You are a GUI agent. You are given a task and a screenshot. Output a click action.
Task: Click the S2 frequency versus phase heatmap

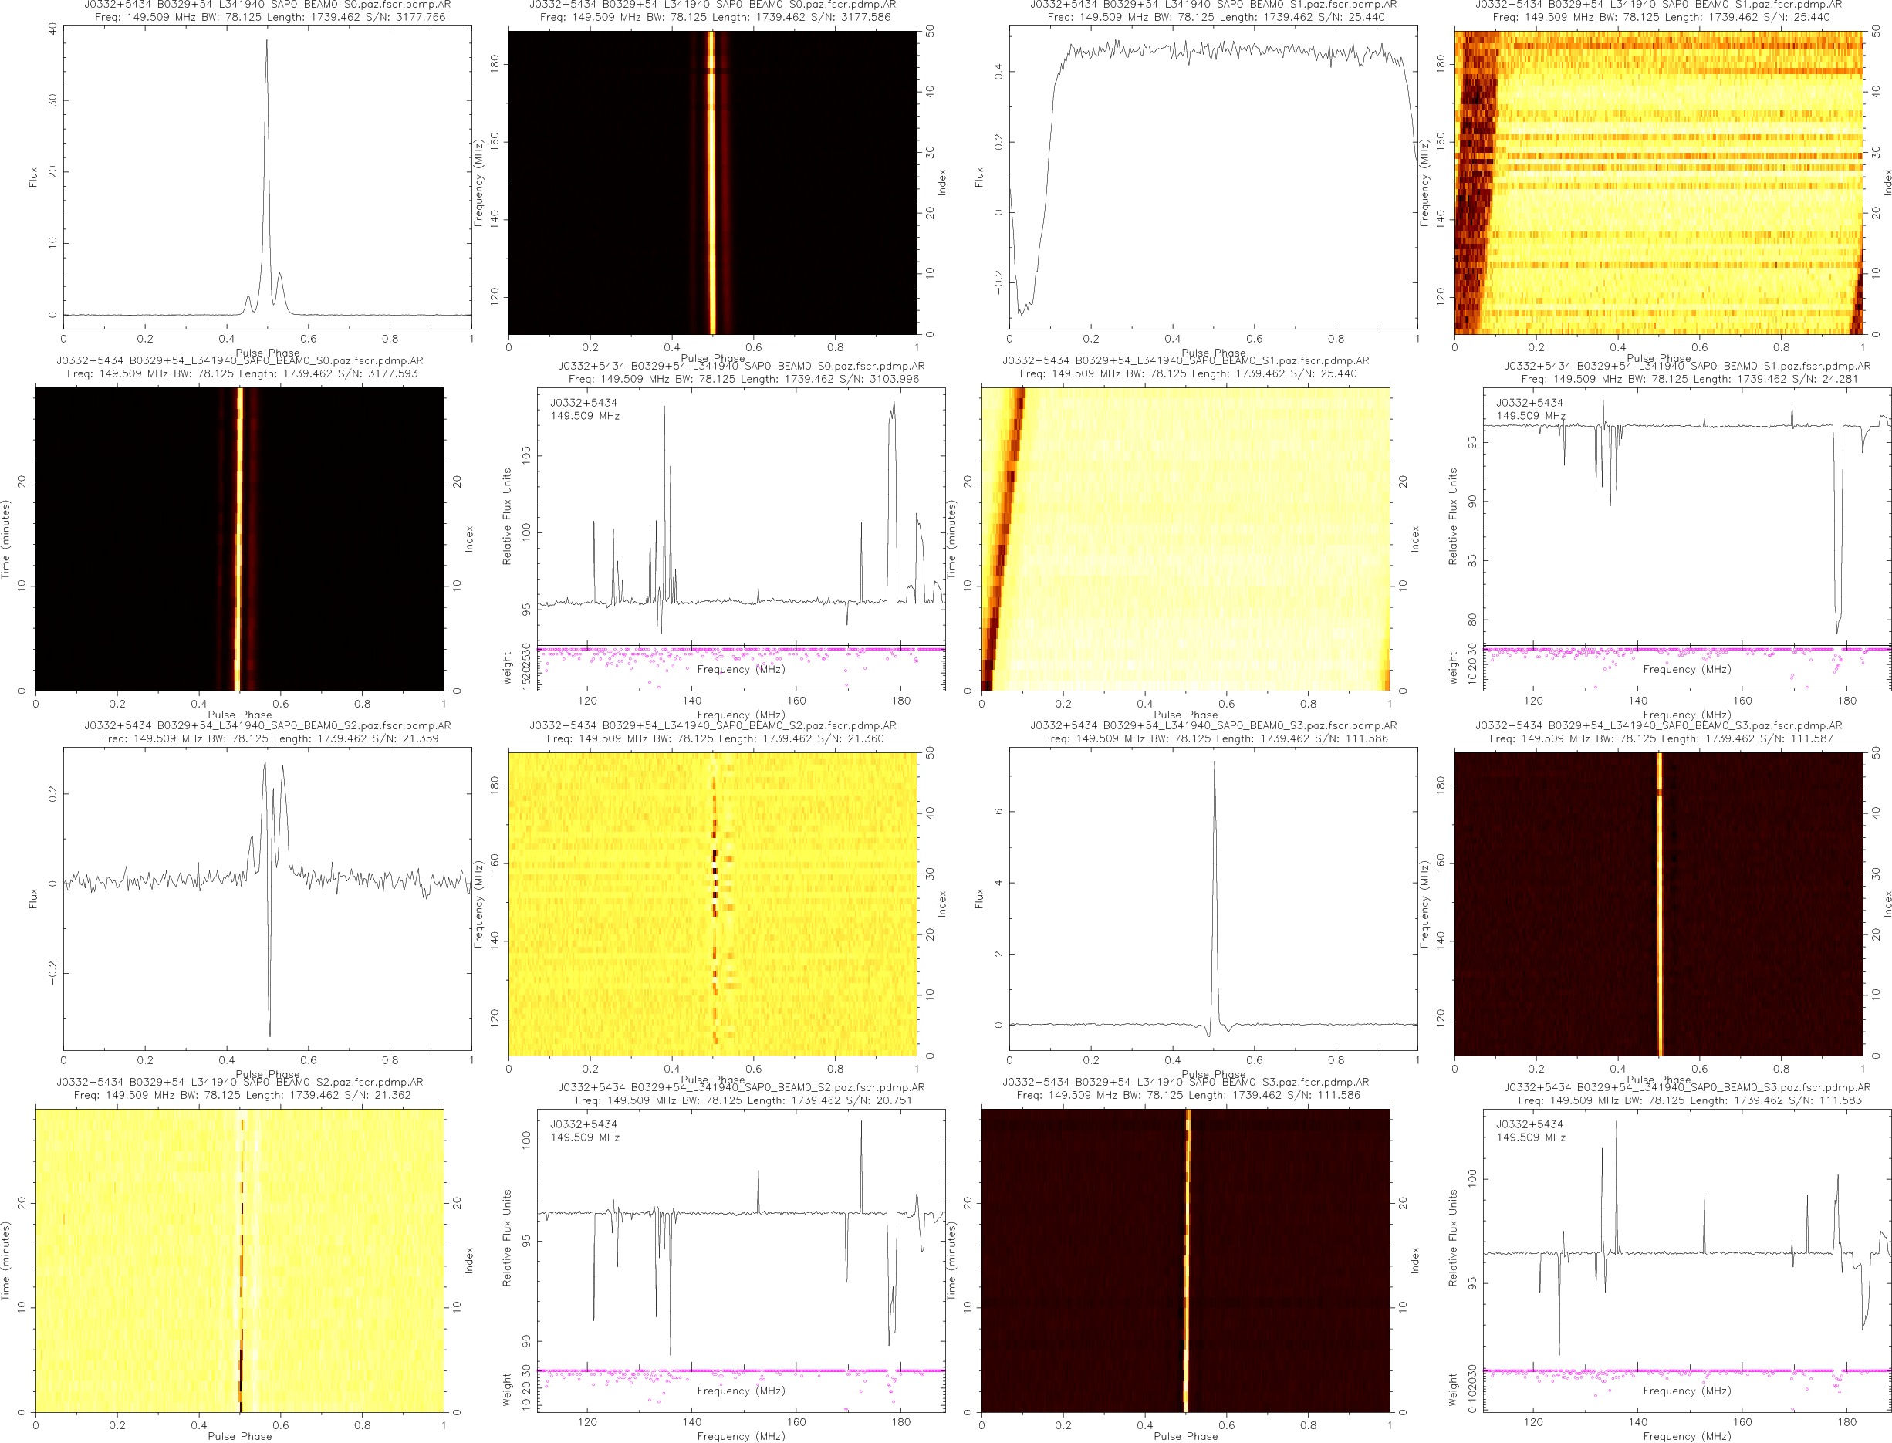712,904
